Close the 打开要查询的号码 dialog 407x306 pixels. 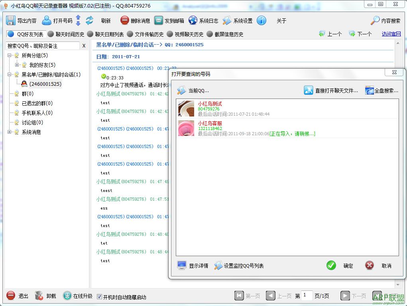[x=394, y=72]
